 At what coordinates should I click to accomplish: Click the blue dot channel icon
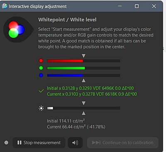coord(41,75)
